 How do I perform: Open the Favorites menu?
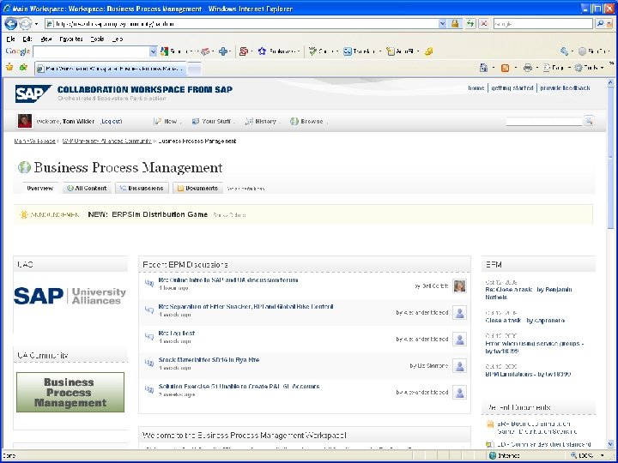[71, 39]
